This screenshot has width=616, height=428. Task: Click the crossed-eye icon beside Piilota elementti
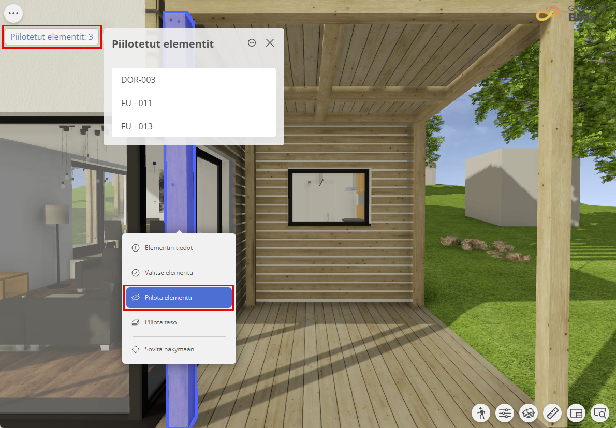pos(136,297)
